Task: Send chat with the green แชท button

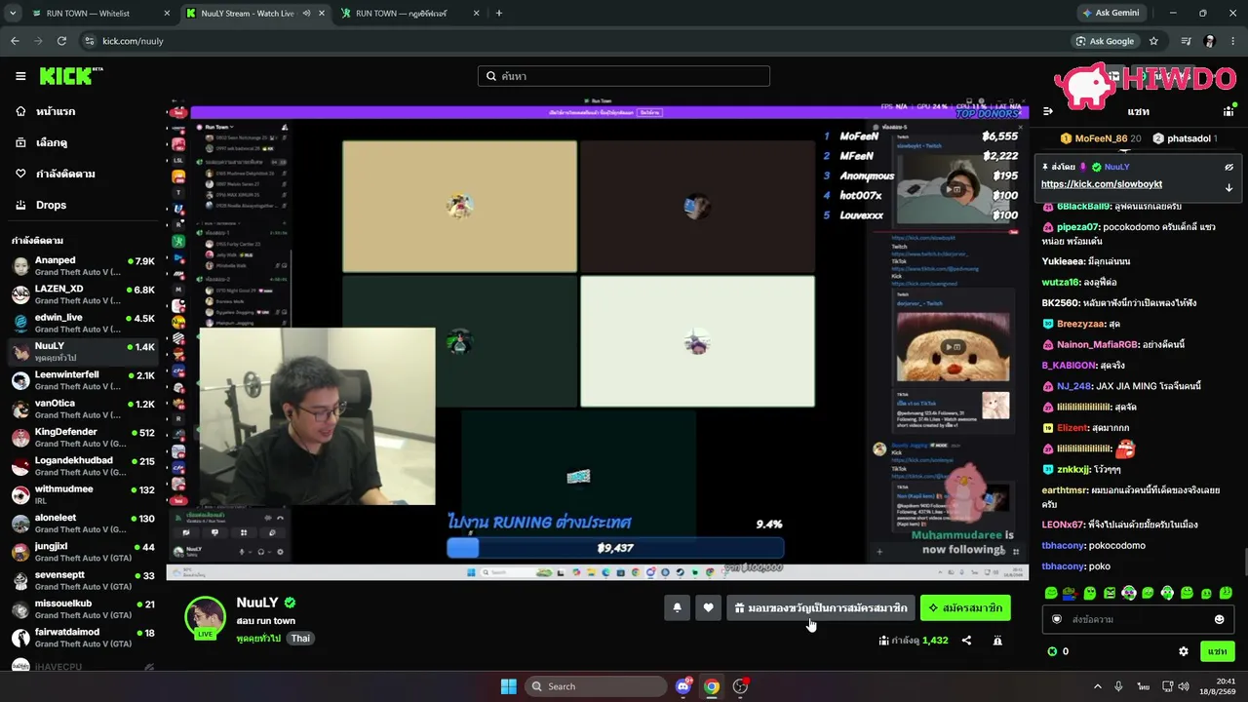Action: click(1217, 651)
